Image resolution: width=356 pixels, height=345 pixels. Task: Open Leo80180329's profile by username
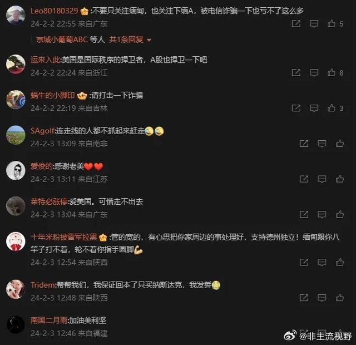pyautogui.click(x=55, y=11)
